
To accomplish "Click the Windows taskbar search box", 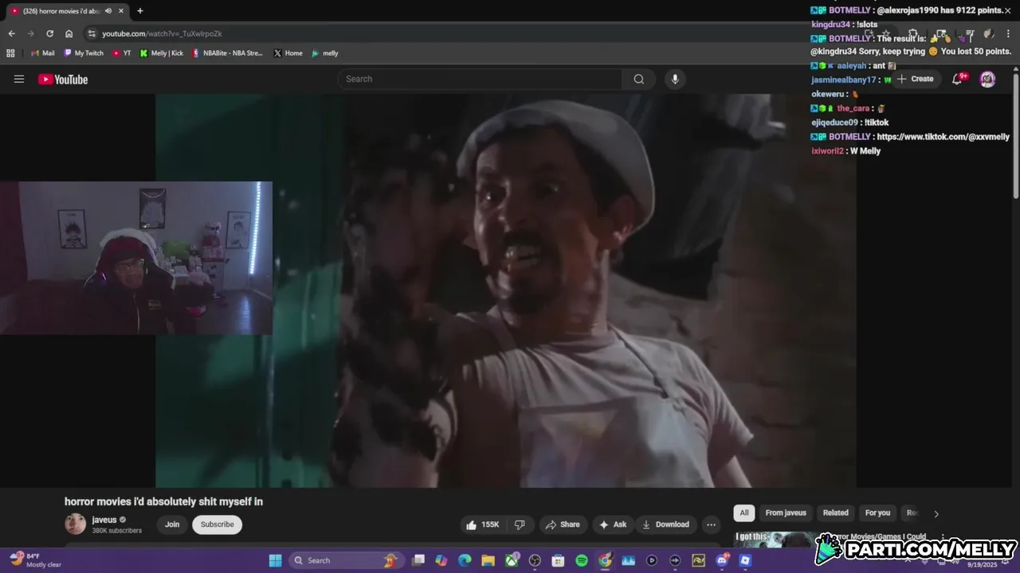I will [x=345, y=560].
